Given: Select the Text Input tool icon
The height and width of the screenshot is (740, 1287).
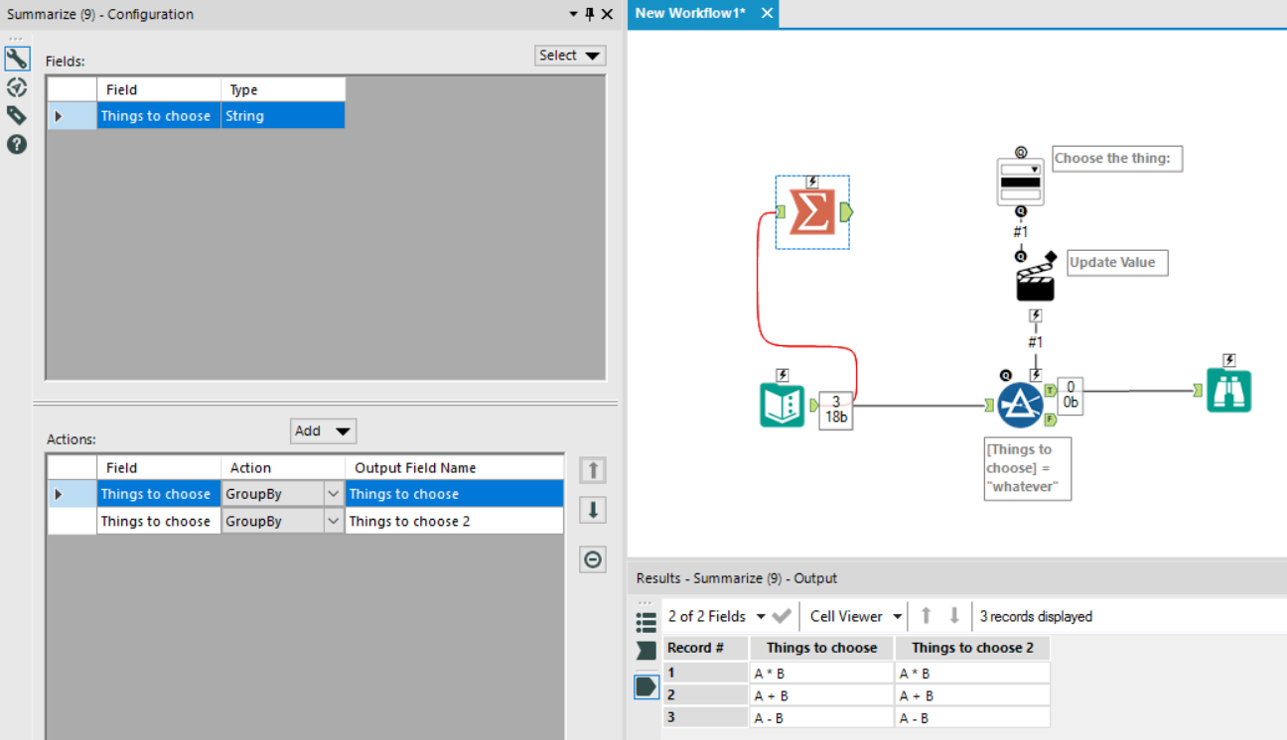Looking at the screenshot, I should click(x=783, y=405).
